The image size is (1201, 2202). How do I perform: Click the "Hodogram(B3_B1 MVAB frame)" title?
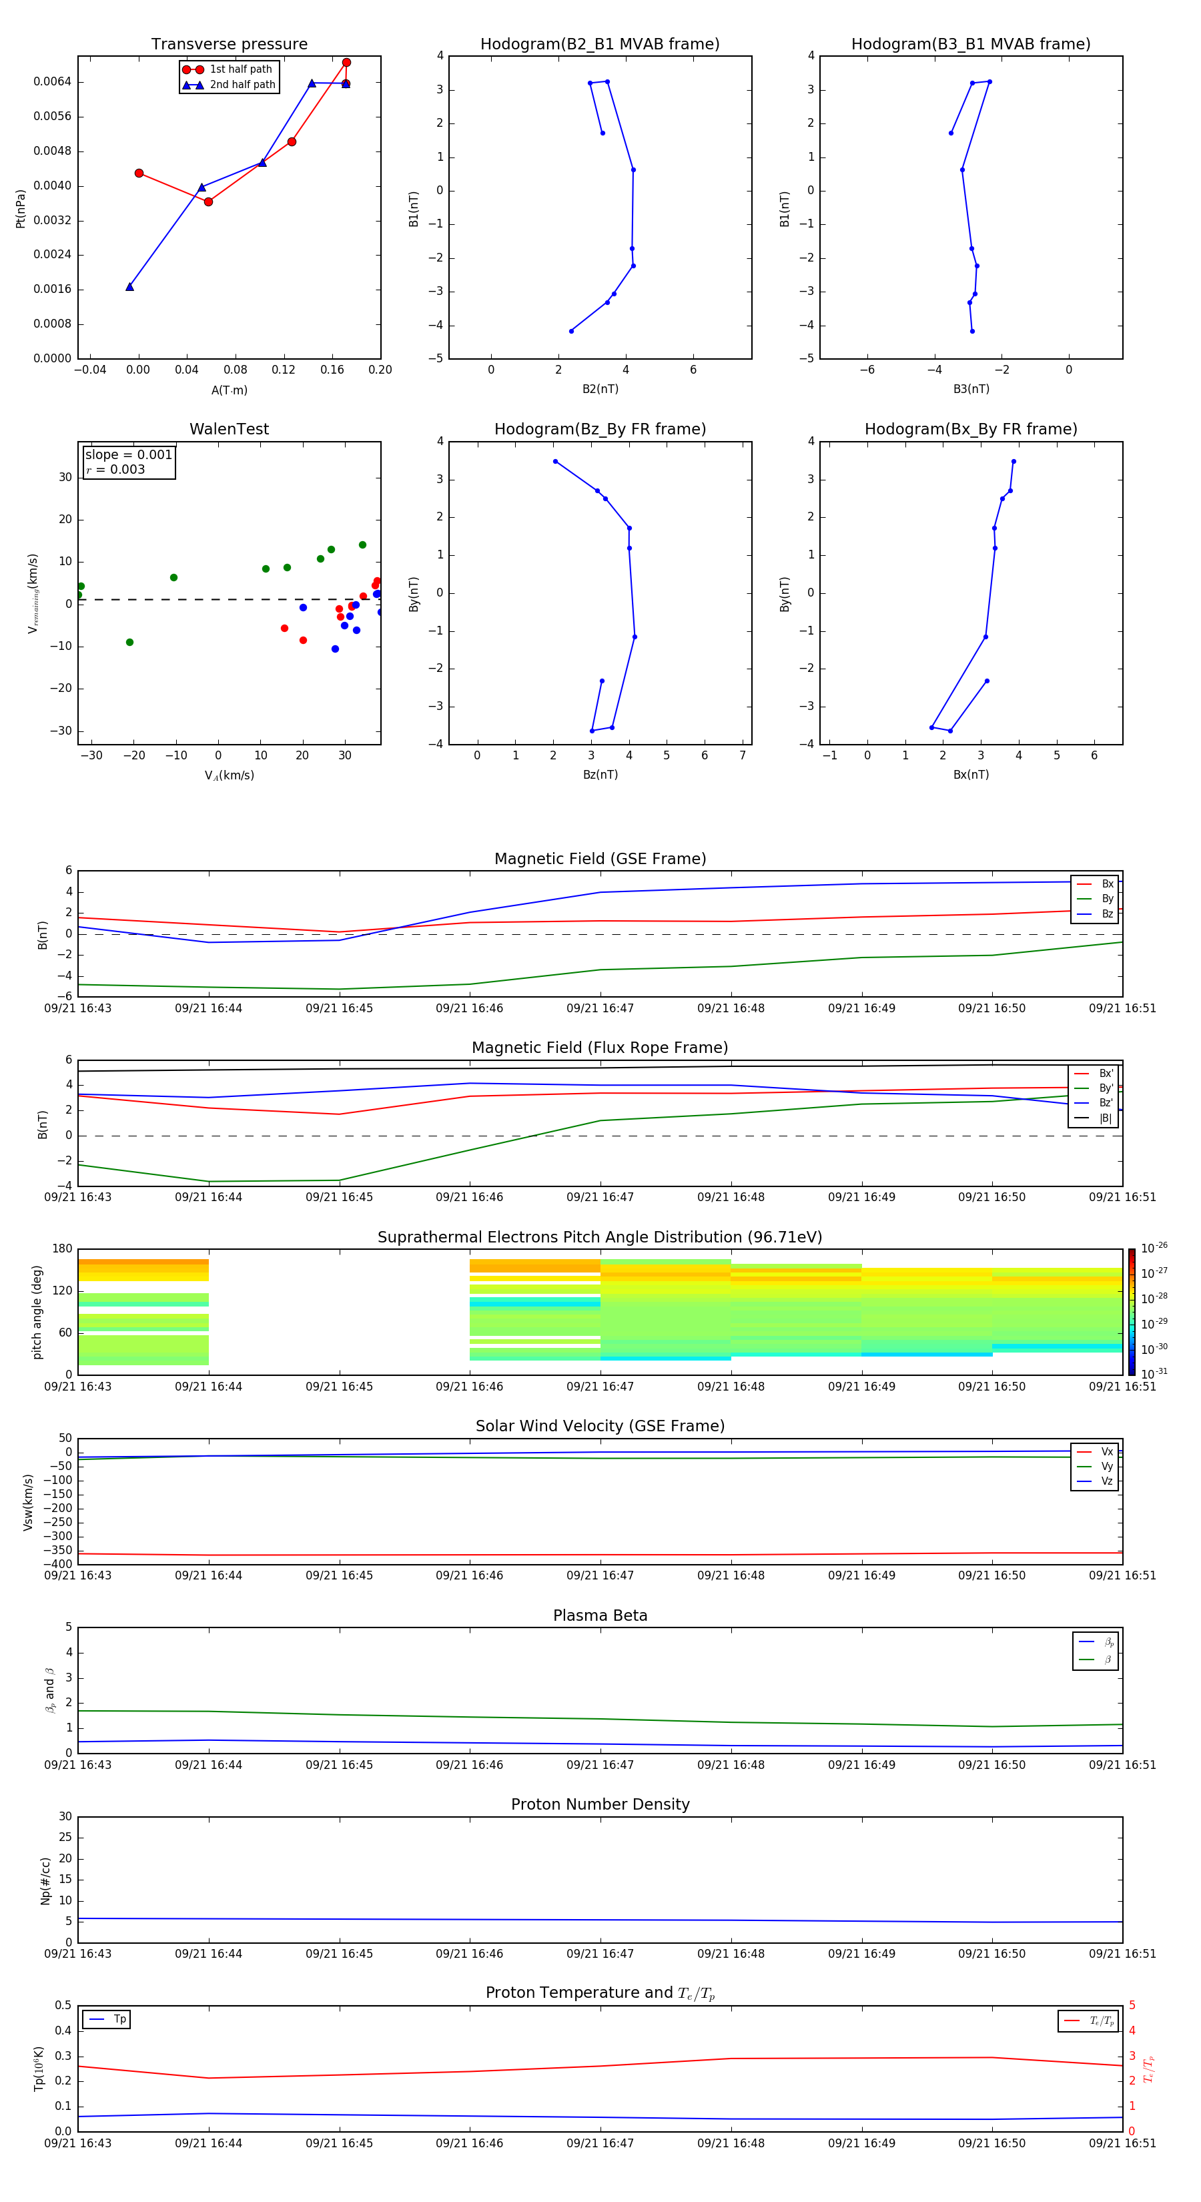click(x=971, y=43)
